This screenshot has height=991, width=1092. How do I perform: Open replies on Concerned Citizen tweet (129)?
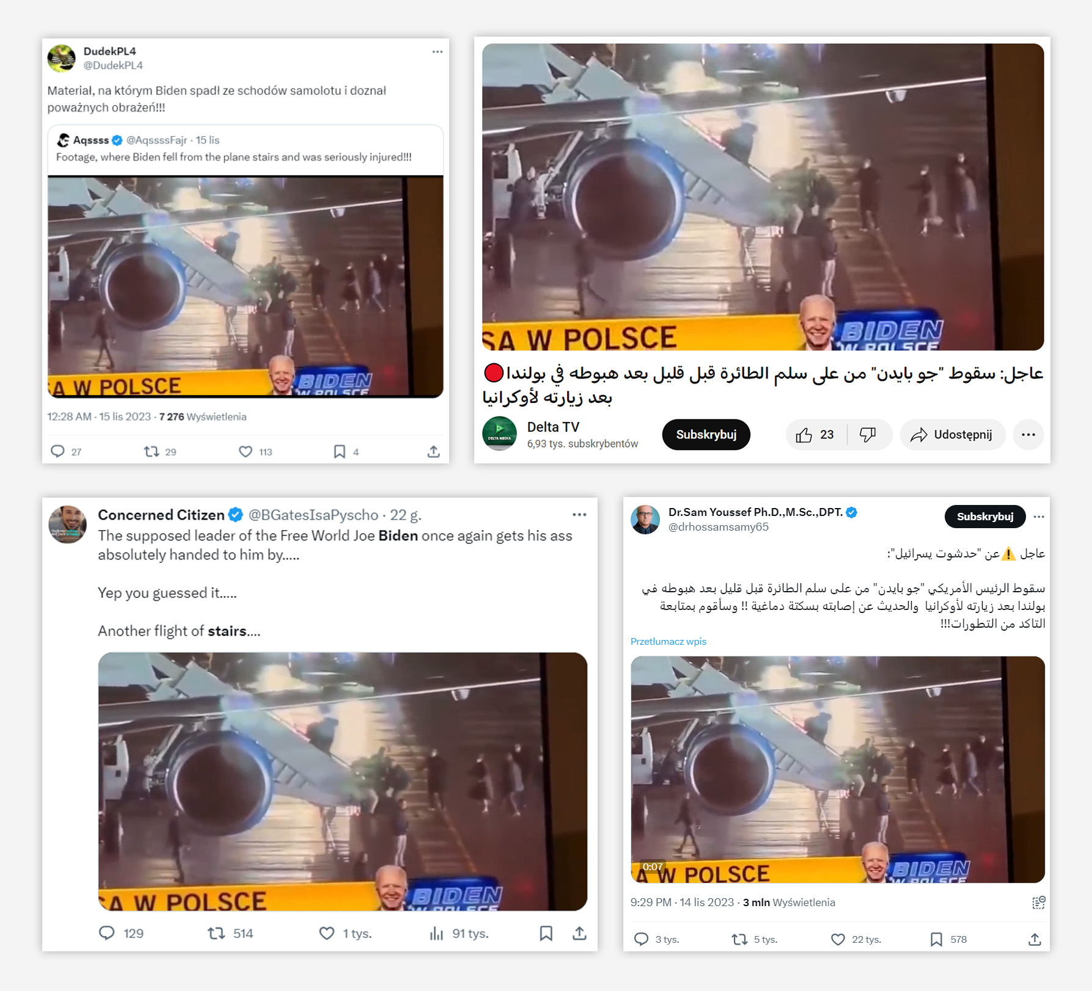(x=107, y=933)
